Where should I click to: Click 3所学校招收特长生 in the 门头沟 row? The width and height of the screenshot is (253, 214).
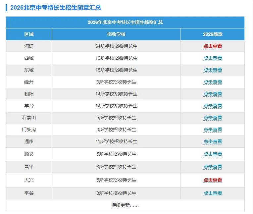pyautogui.click(x=116, y=130)
